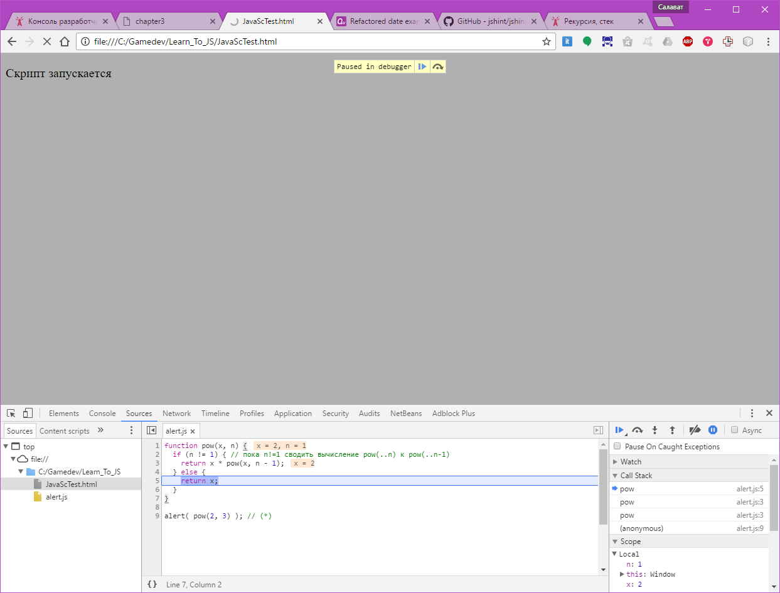Pretty print the source with braces icon

(152, 584)
